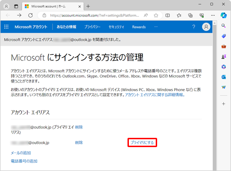
Task: Open the Read aloud icon
Action: click(146, 15)
